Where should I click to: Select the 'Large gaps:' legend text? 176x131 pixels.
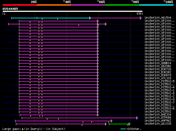pos(12,129)
